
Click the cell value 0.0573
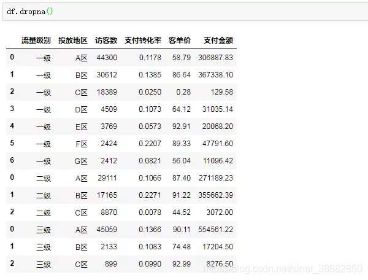click(x=150, y=126)
